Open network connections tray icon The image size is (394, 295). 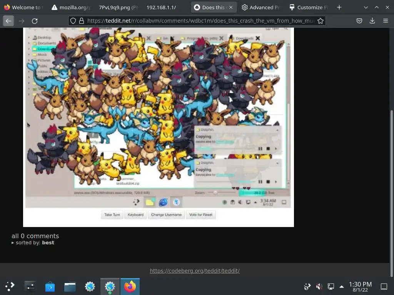point(331,287)
